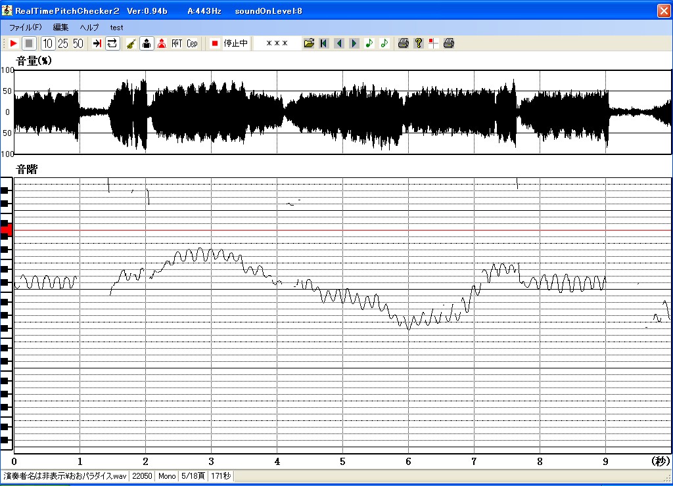Jump to first page icon

[323, 43]
